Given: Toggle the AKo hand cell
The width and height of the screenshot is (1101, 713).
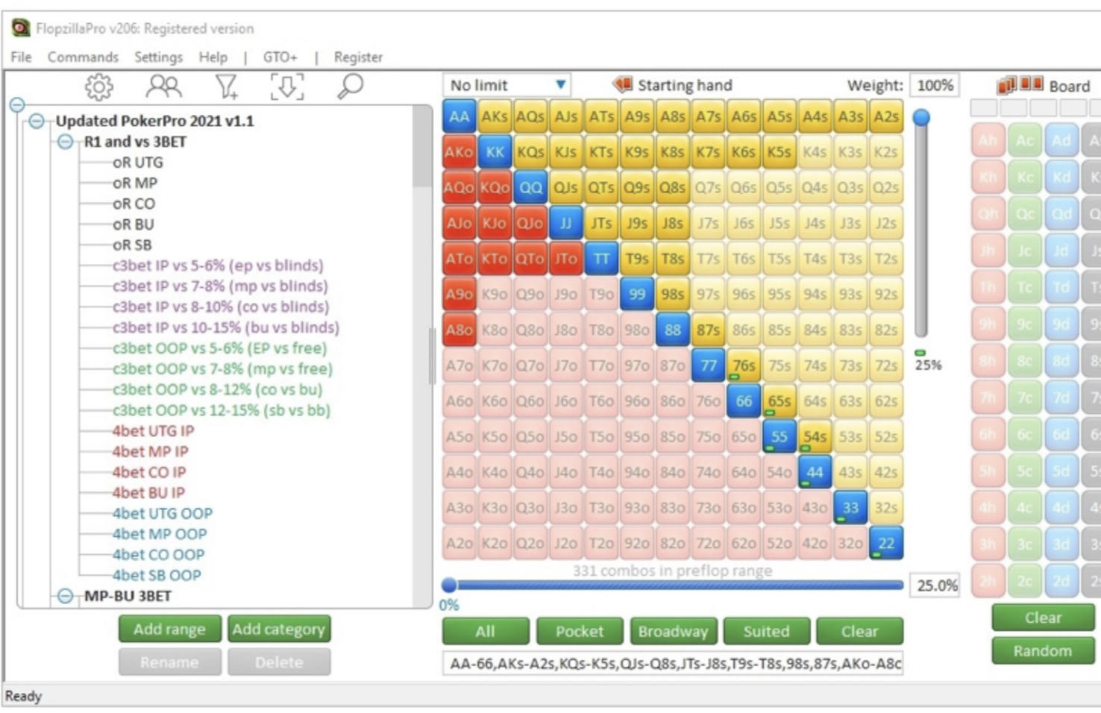Looking at the screenshot, I should pyautogui.click(x=459, y=152).
